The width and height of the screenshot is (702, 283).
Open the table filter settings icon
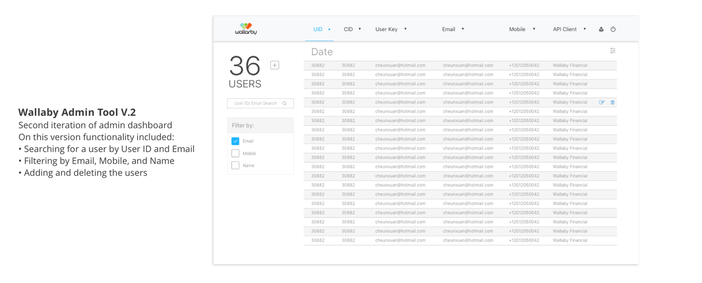(613, 51)
